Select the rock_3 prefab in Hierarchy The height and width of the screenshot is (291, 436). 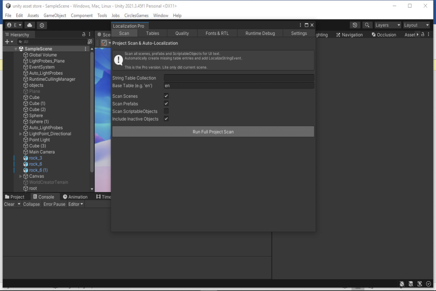tap(36, 158)
